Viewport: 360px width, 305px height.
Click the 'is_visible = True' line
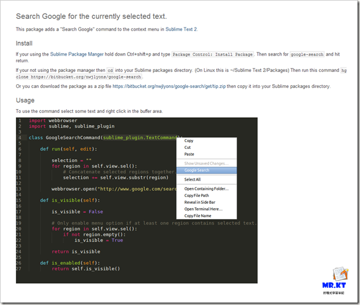(x=99, y=240)
